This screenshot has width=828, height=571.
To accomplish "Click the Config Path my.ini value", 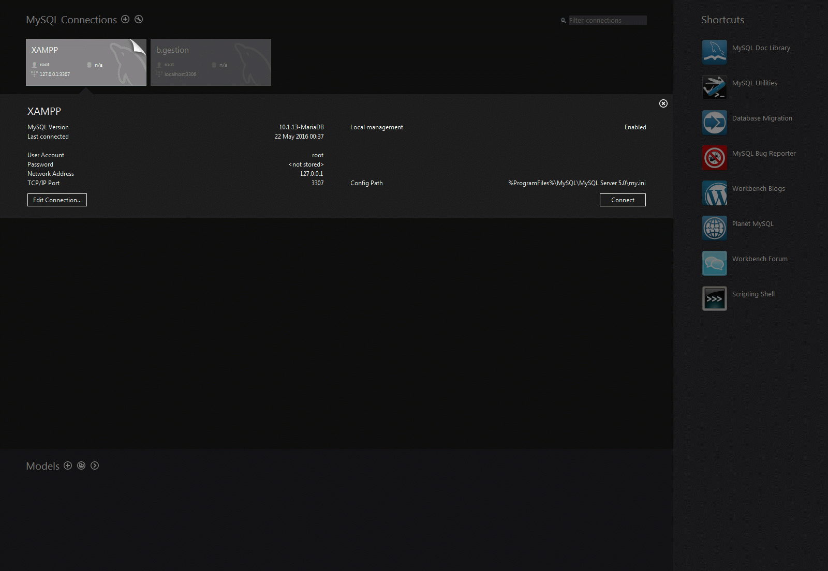I will (x=577, y=183).
